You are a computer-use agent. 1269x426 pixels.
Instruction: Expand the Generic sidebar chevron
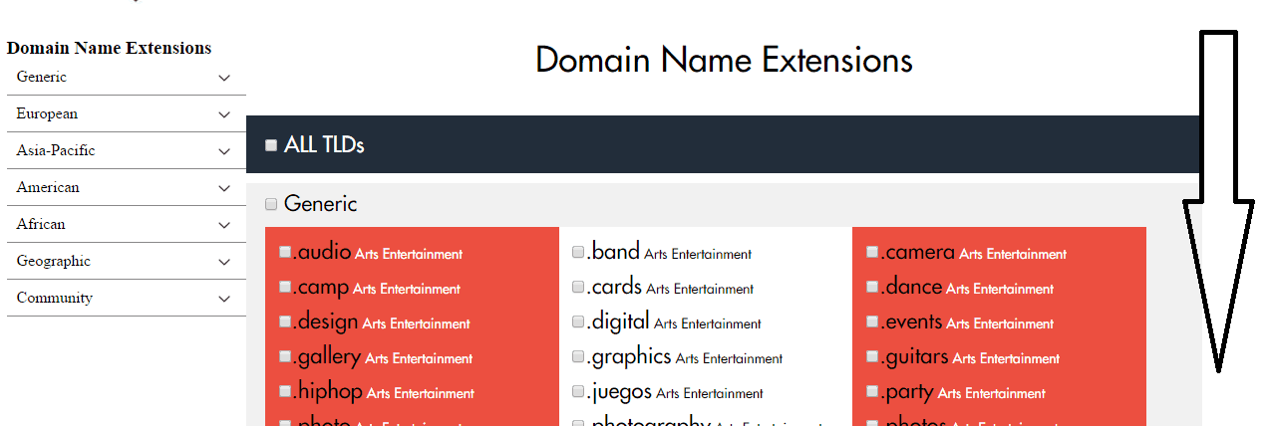[x=224, y=78]
